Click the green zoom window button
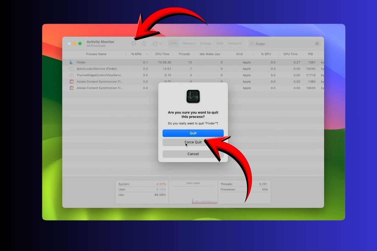 click(80, 44)
